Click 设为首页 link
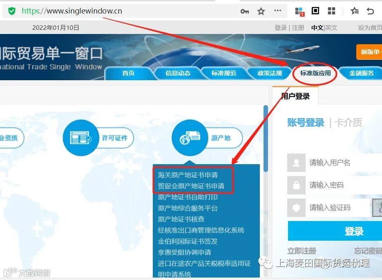The height and width of the screenshot is (280, 382). coord(370,27)
